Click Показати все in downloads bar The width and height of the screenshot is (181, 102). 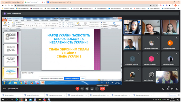[x=172, y=95]
